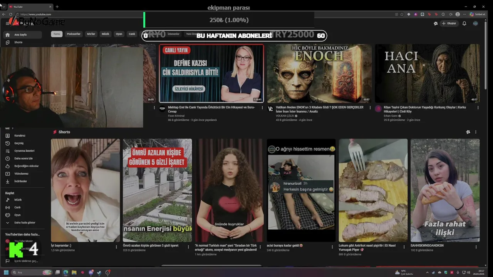Open Vatikan Neden ENOK'un video title
Screen dimensions: 493x277
[x=320, y=109]
